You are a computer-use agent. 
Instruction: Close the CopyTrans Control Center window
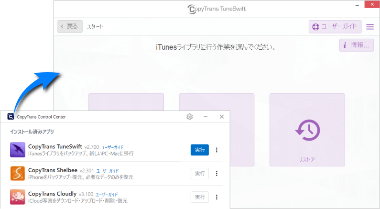tap(221, 117)
